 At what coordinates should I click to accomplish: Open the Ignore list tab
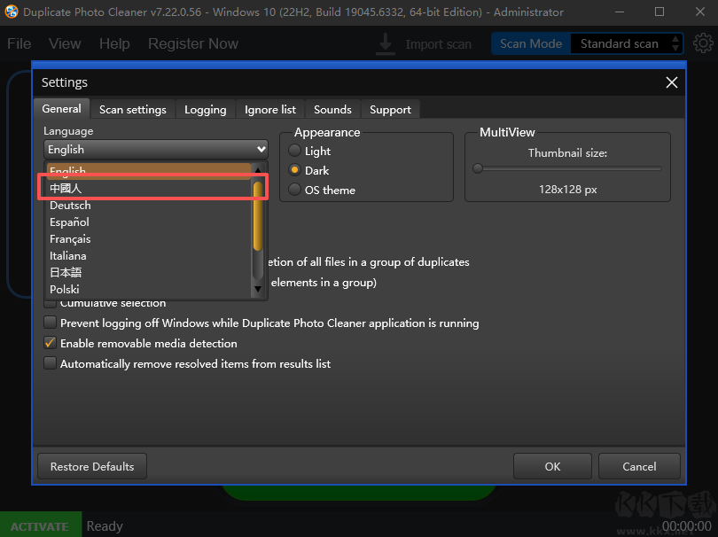click(270, 110)
